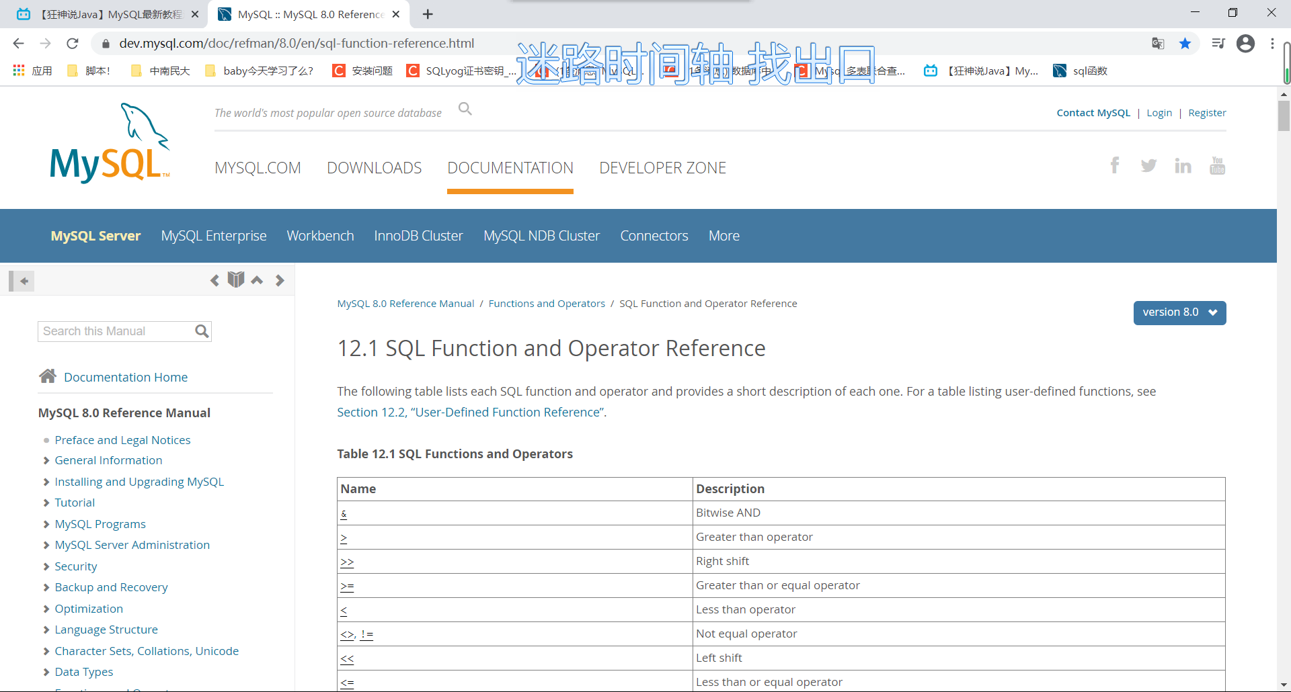Click the page vertical scrollbar thumb

1284,116
